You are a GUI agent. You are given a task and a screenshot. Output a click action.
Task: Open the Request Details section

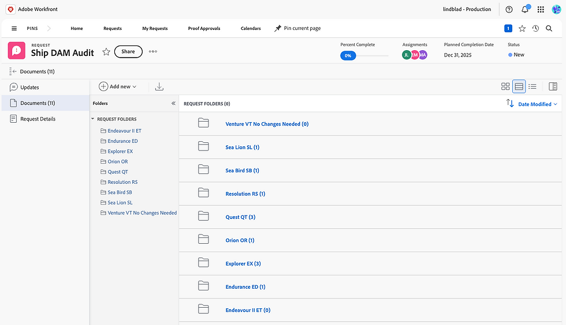(38, 119)
